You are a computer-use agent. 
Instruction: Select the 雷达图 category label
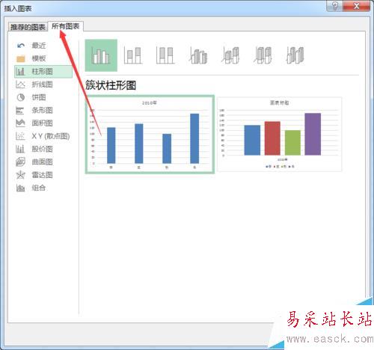(x=43, y=175)
